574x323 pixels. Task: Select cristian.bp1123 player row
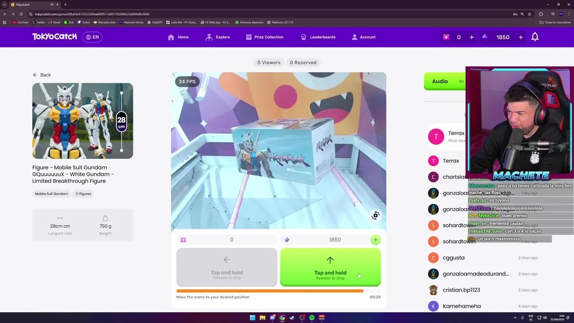[x=483, y=290]
